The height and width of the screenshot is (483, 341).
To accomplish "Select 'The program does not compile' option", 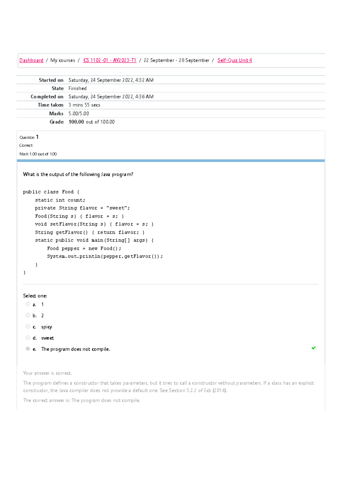I will pyautogui.click(x=76, y=349).
